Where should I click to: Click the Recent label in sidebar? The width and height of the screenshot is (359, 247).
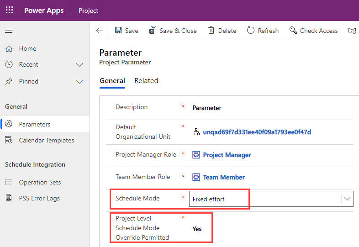point(28,64)
